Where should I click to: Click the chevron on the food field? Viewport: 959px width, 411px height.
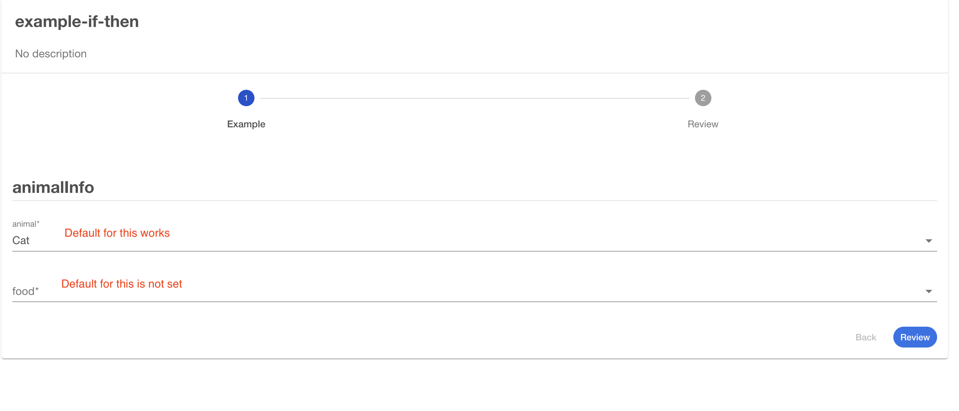929,291
